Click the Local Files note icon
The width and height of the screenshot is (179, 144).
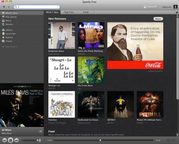tap(3, 34)
